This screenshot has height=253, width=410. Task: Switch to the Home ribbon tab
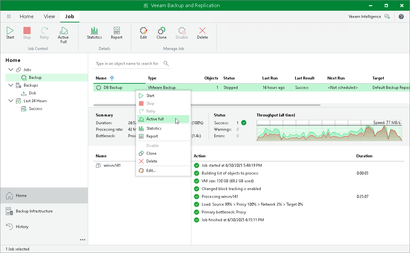tap(27, 17)
